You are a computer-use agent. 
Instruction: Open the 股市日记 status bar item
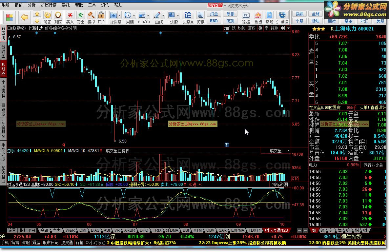[51, 242]
